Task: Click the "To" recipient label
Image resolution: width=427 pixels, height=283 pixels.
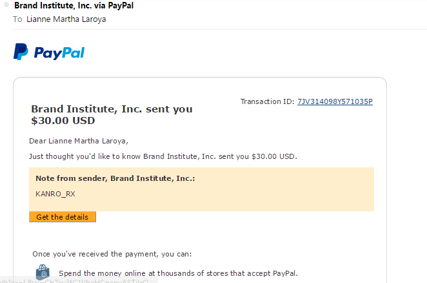Action: coord(17,19)
